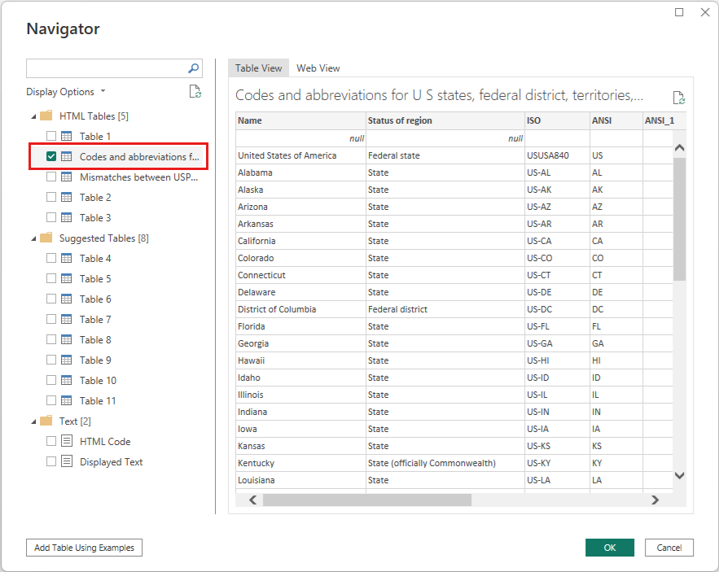
Task: Click table icon next to Table 3
Action: point(67,217)
